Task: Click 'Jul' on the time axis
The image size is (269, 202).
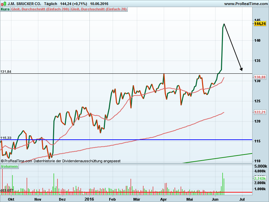Action: click(242, 199)
